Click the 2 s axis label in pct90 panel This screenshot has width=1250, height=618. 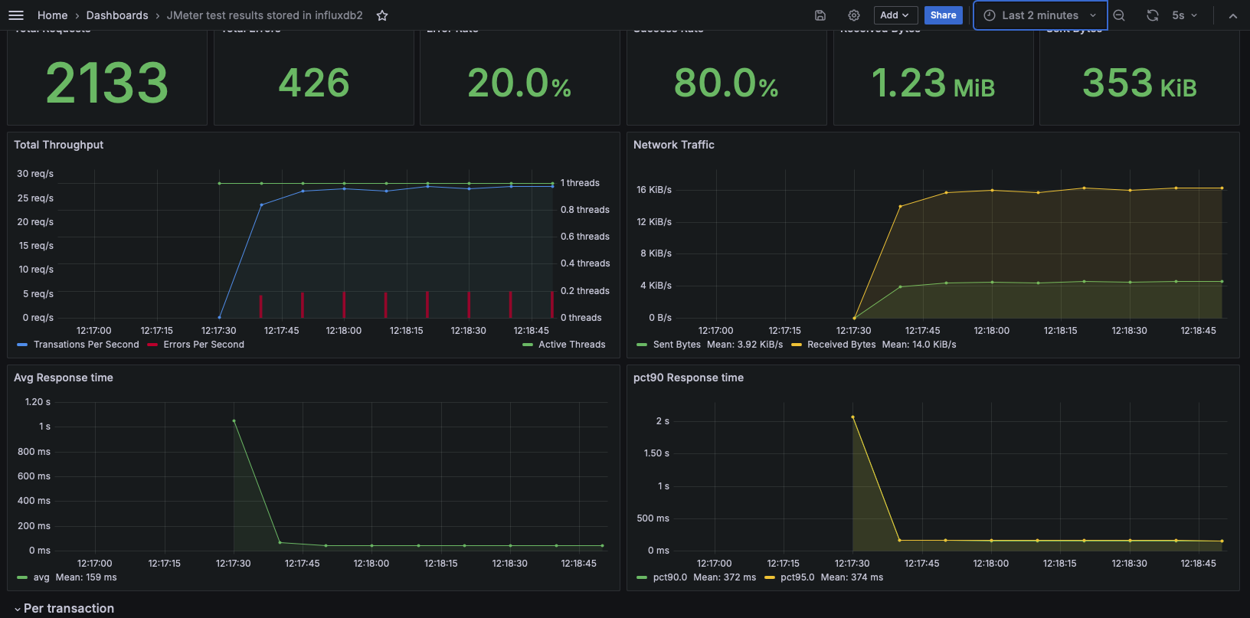663,421
